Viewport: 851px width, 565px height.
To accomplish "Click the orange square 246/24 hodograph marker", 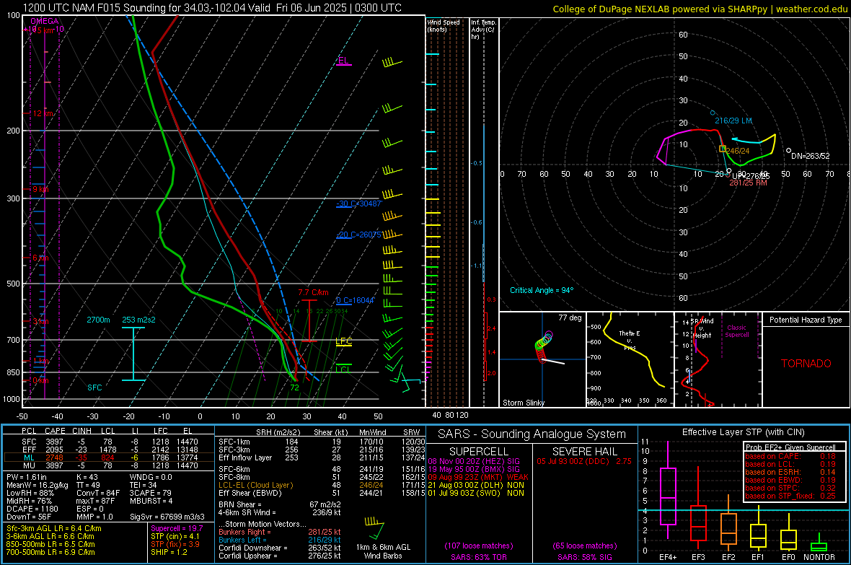I will tap(723, 149).
